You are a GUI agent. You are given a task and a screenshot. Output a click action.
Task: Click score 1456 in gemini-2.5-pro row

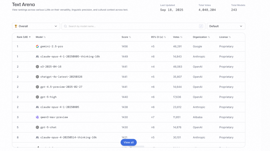tap(125, 46)
